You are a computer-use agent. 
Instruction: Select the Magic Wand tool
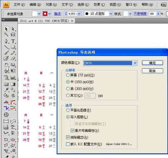coord(6,34)
